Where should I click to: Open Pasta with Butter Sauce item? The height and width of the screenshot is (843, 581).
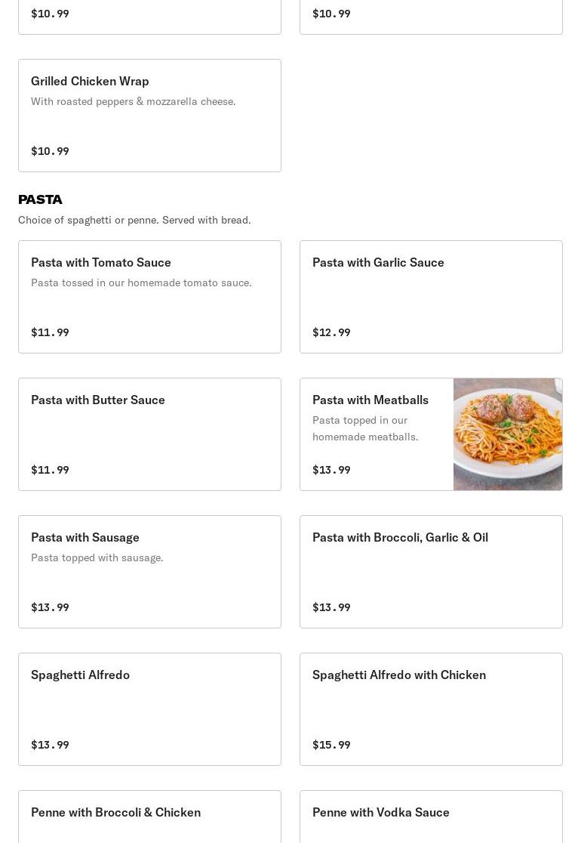coord(149,434)
